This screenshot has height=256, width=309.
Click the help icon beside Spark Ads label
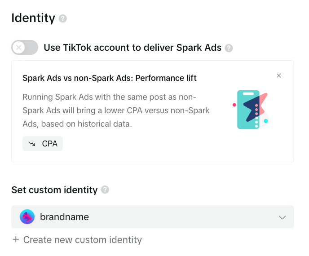tap(229, 48)
